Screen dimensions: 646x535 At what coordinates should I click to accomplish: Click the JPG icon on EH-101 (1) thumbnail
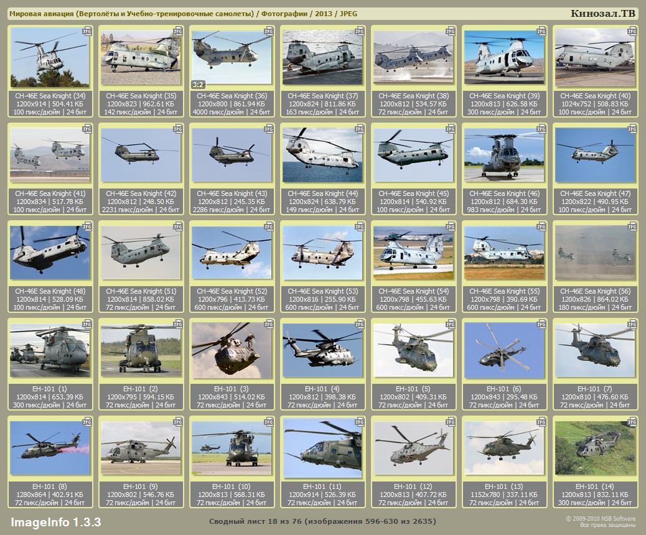pos(87,324)
